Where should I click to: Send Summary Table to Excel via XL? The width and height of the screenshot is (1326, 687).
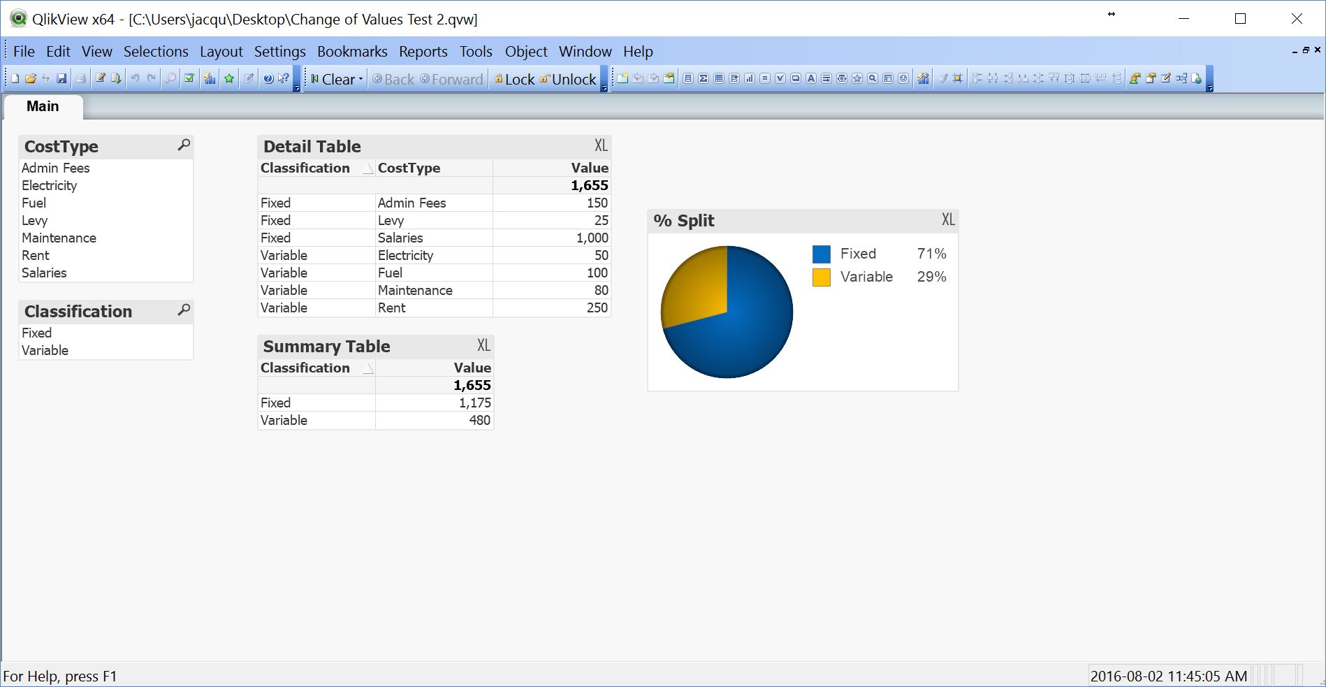483,345
